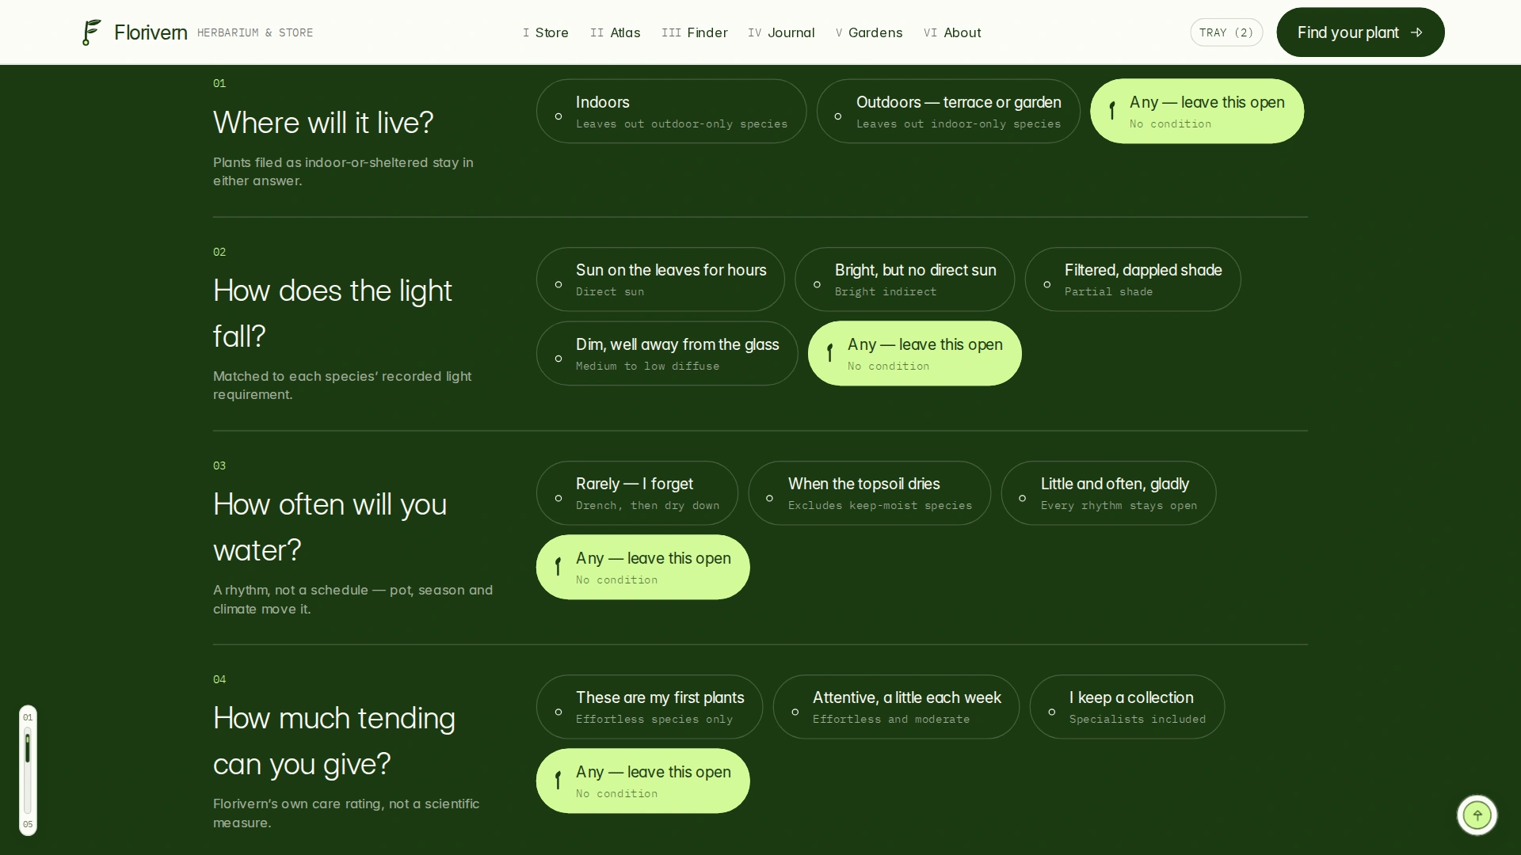The width and height of the screenshot is (1521, 855).
Task: Click the Florivern brand name link
Action: (151, 32)
